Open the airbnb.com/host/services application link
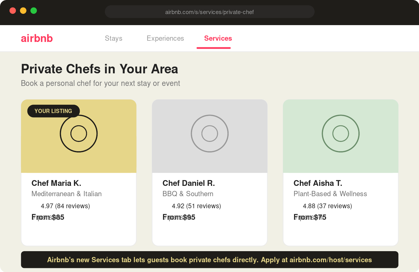Viewport: 419px width, 272px height. [x=331, y=260]
